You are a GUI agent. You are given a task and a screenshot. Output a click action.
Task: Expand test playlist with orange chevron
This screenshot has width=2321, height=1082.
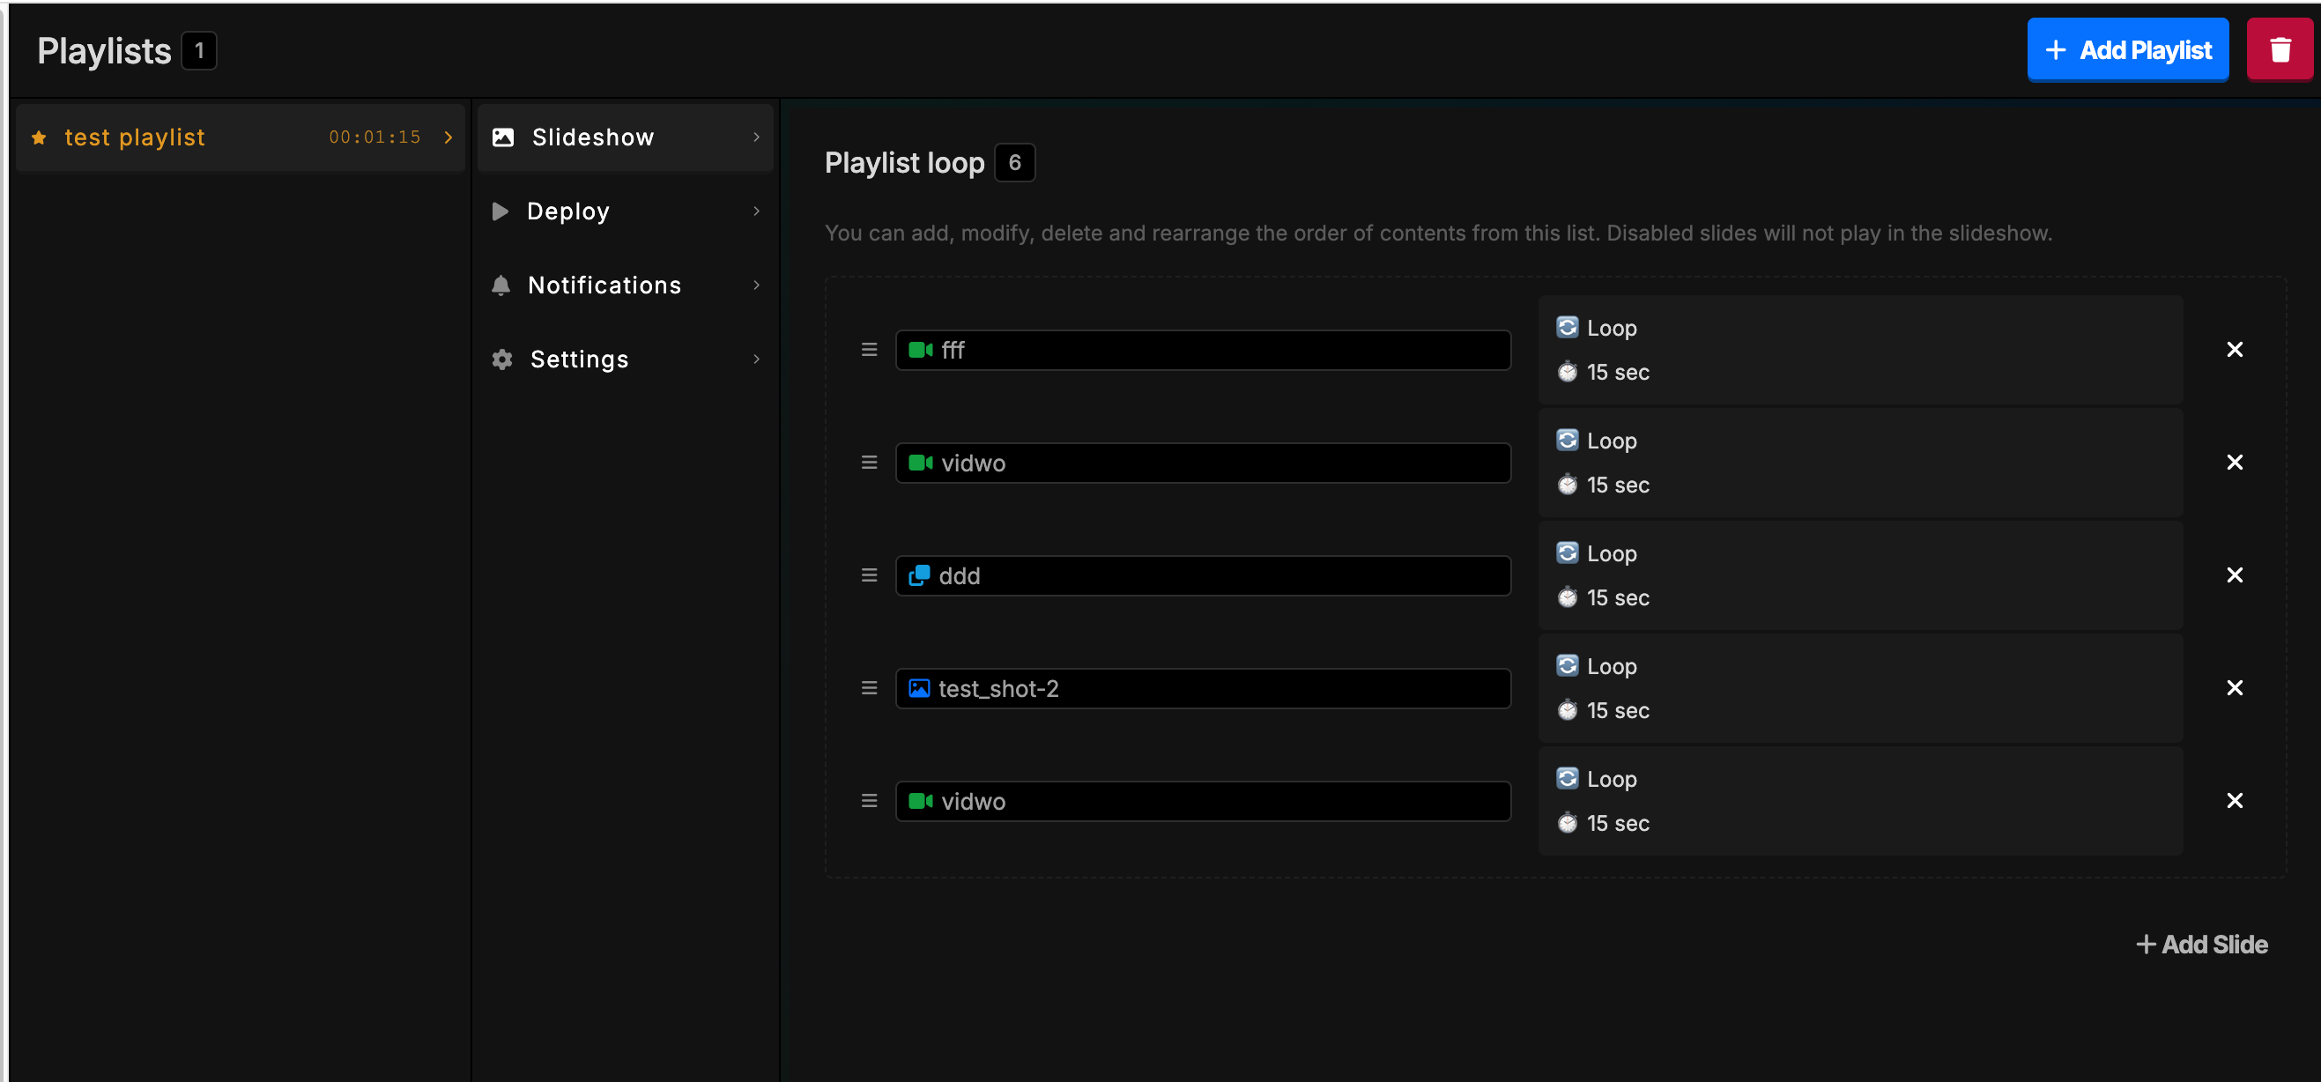point(448,137)
